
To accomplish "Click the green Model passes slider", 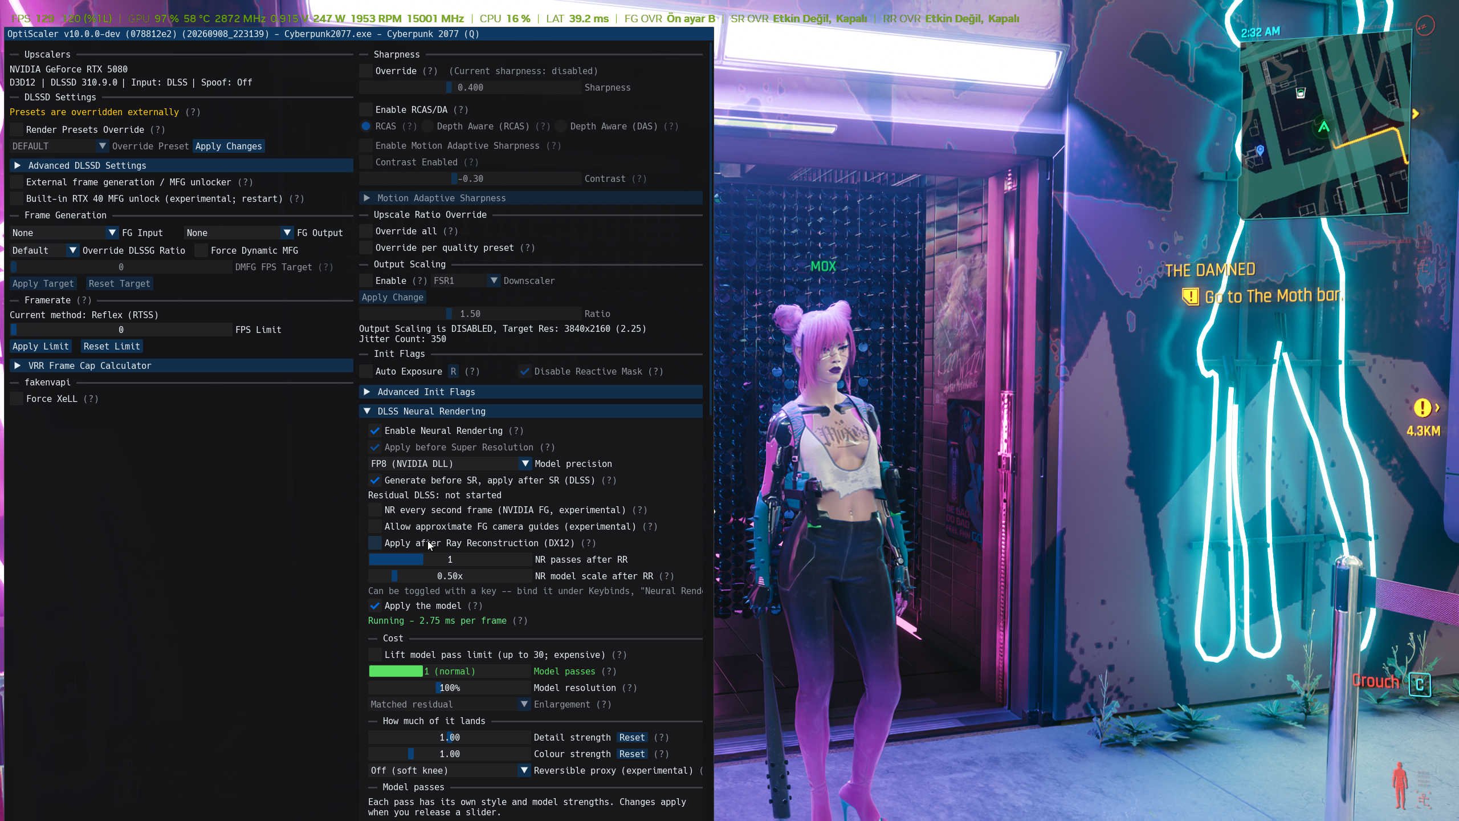I will tap(450, 671).
